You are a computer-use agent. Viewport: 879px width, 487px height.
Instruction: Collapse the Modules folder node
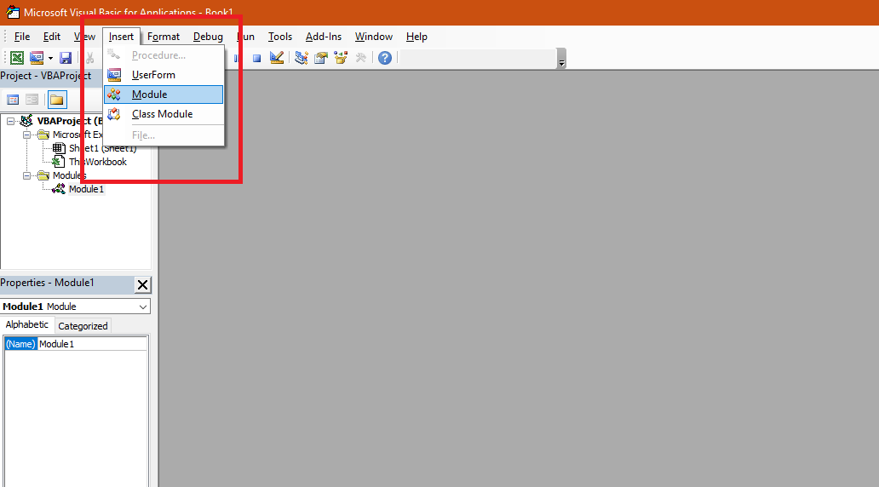(26, 176)
